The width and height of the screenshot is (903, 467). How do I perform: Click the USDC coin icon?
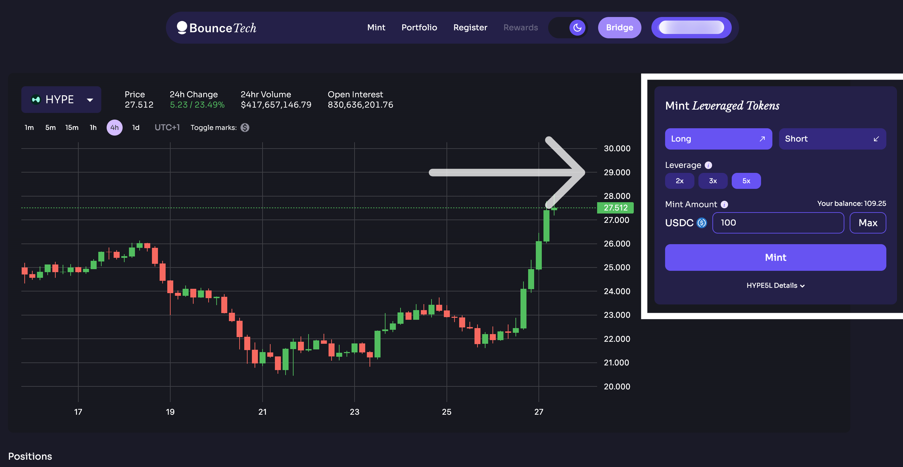click(701, 223)
